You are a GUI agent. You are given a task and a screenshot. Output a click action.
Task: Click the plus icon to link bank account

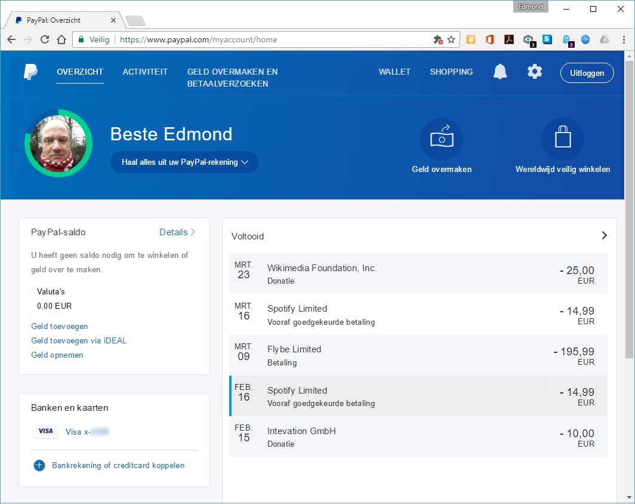(x=39, y=466)
